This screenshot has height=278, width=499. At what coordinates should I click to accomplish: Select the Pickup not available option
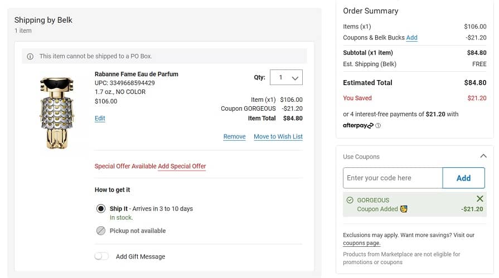coord(100,231)
